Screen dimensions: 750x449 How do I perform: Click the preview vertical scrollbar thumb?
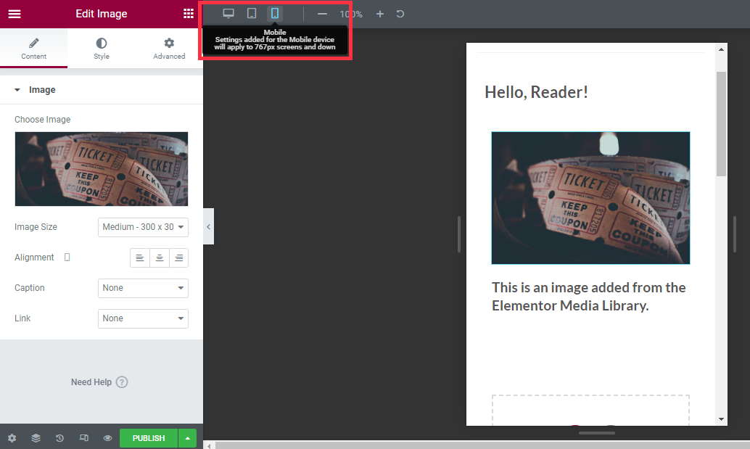pyautogui.click(x=721, y=124)
